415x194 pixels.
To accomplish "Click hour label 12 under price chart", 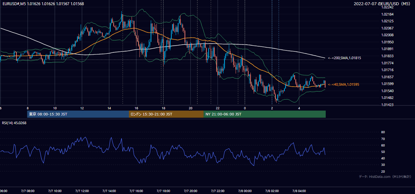I will click(x=82, y=108).
